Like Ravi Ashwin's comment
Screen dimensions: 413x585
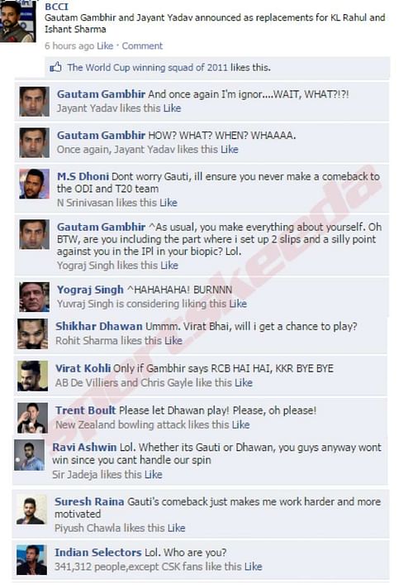point(154,475)
